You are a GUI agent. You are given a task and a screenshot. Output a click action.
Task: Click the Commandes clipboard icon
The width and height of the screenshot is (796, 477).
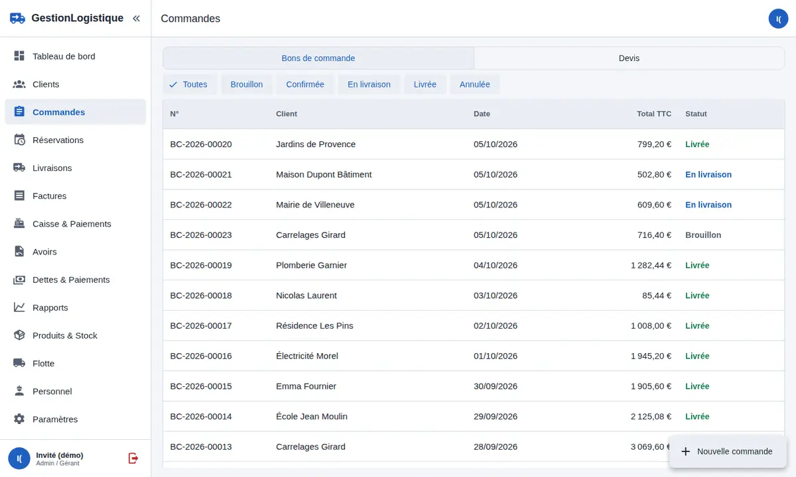(19, 112)
